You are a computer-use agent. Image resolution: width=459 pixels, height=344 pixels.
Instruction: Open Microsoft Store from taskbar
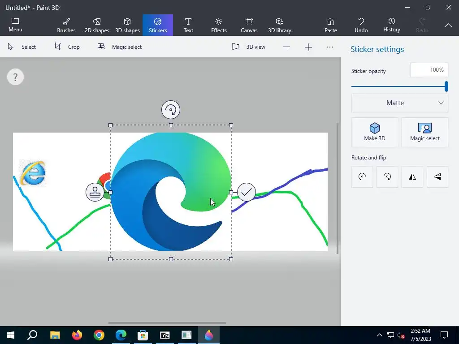pyautogui.click(x=143, y=335)
